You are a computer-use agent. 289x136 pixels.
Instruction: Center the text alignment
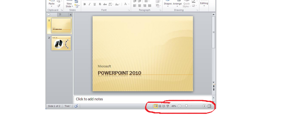[140, 6]
